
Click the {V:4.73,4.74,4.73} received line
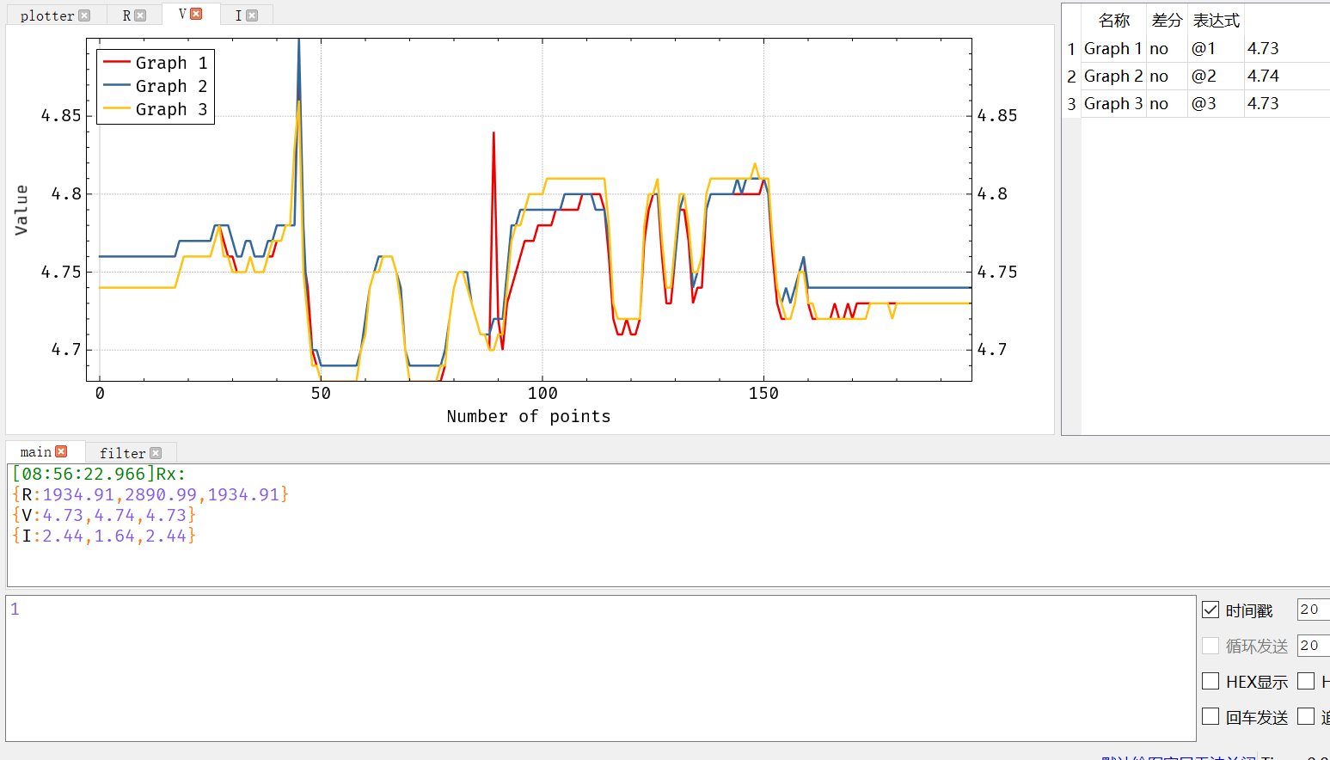tap(104, 515)
